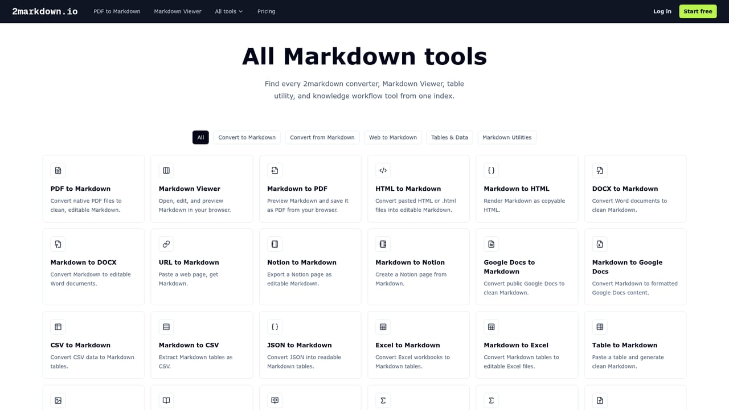Open the Excel to Markdown card title
Image resolution: width=729 pixels, height=410 pixels.
coord(408,345)
